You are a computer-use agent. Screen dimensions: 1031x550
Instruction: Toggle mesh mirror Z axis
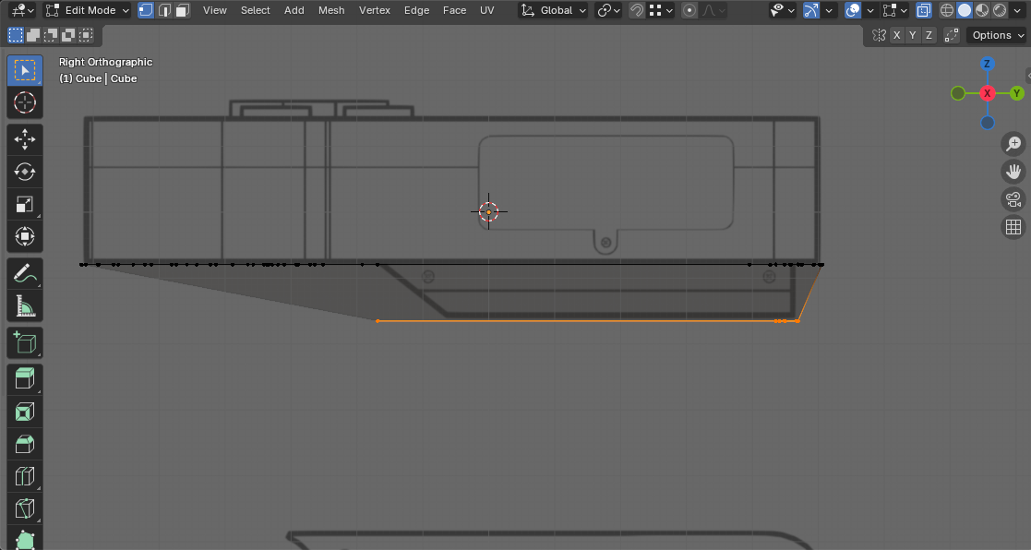[x=929, y=35]
